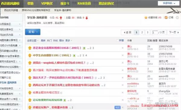
Task: Click the X icon on the 310GB thread row
Action: (x=122, y=48)
